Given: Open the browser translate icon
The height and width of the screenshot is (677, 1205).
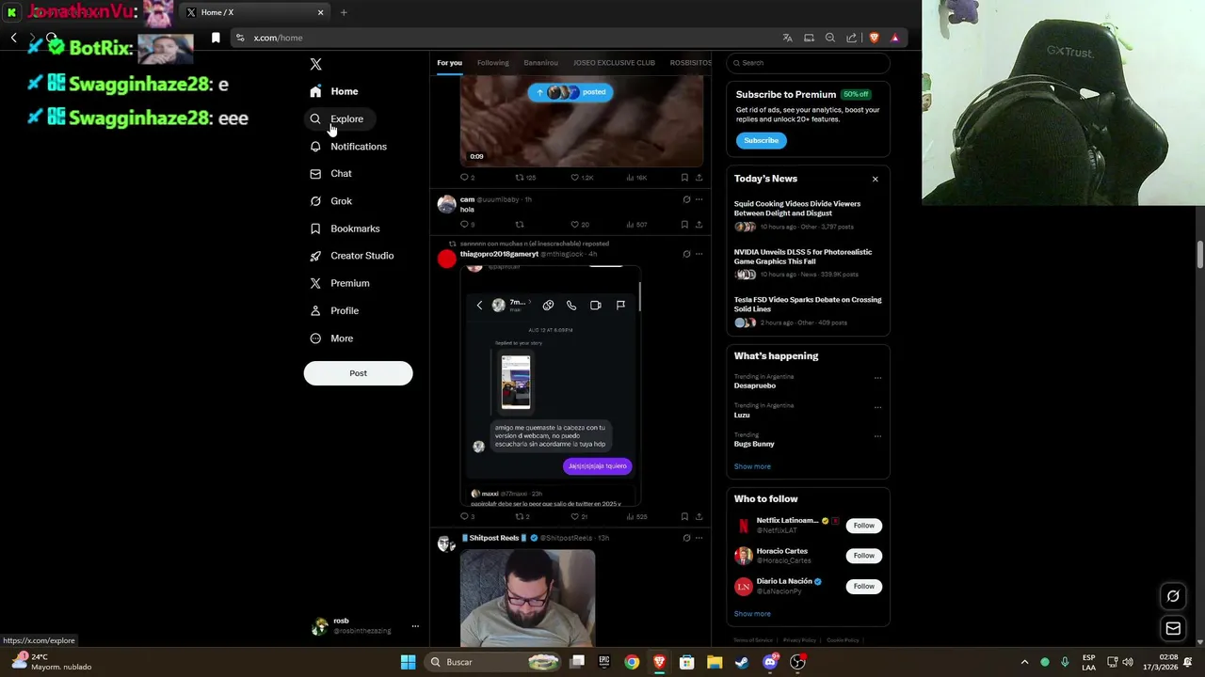Looking at the screenshot, I should [787, 38].
